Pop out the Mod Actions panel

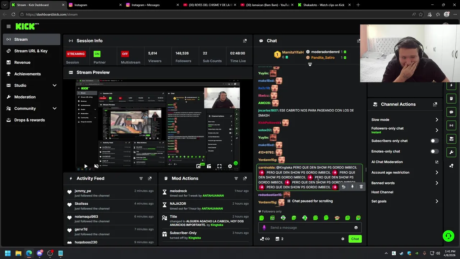tap(245, 178)
